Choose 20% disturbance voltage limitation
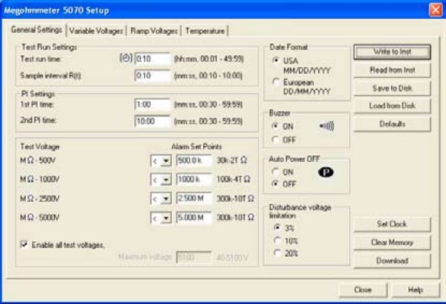 277,253
